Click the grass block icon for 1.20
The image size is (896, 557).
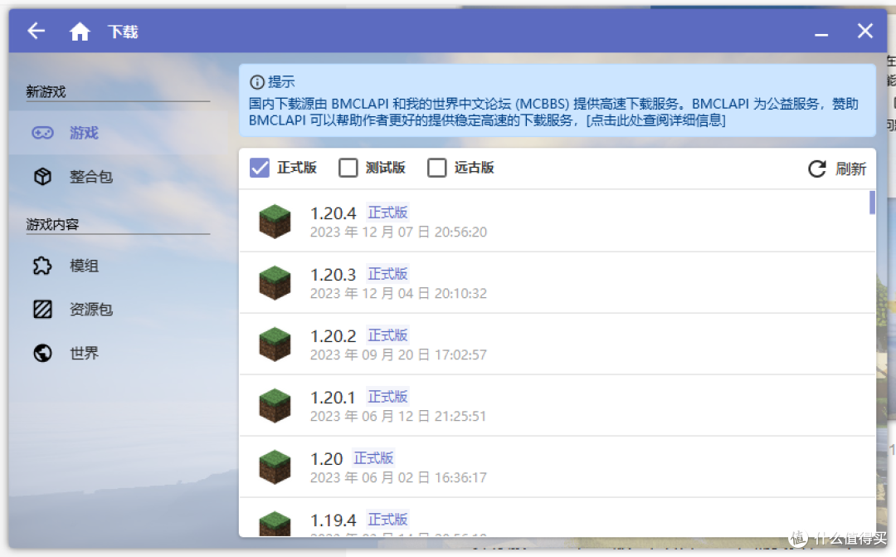(275, 467)
